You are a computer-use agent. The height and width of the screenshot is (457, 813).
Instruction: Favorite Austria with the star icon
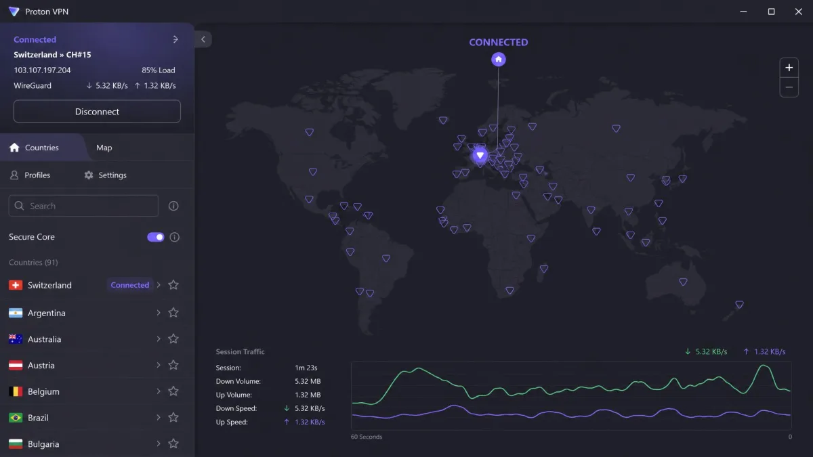(x=173, y=365)
